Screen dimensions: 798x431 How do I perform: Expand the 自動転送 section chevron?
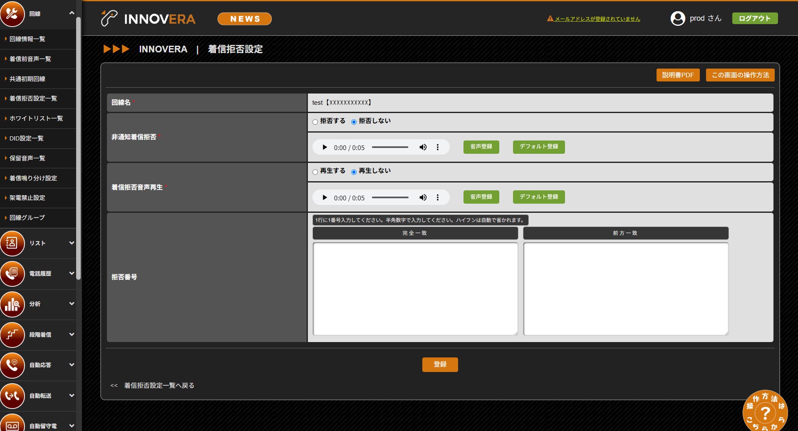click(x=72, y=395)
